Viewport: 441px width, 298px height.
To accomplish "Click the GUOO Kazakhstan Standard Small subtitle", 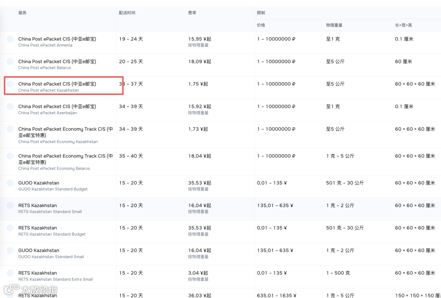I will (x=51, y=256).
